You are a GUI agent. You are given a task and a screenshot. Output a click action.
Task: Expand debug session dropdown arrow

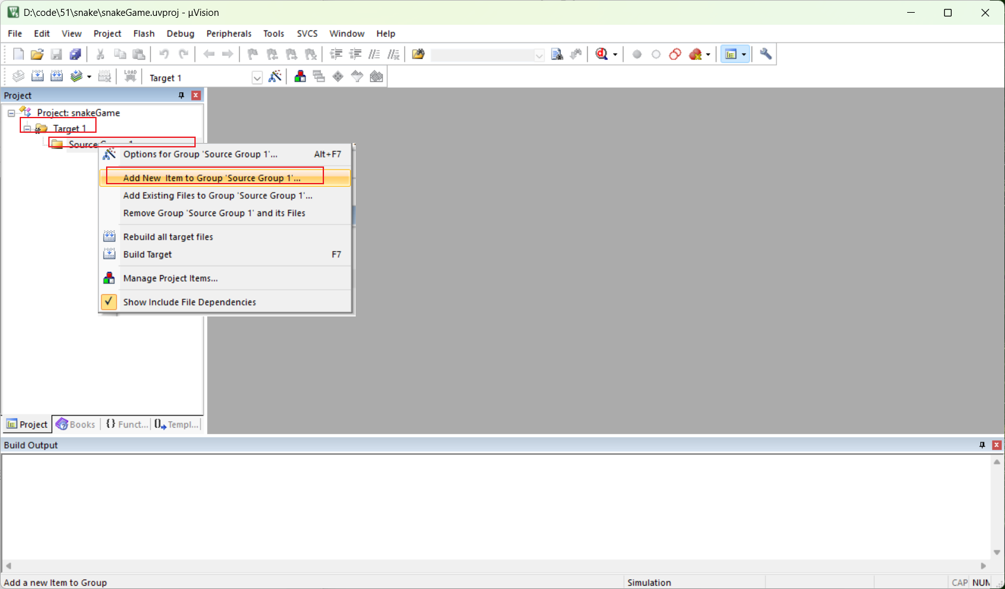615,55
